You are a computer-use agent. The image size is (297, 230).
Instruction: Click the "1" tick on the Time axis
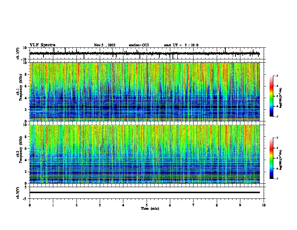(53, 205)
